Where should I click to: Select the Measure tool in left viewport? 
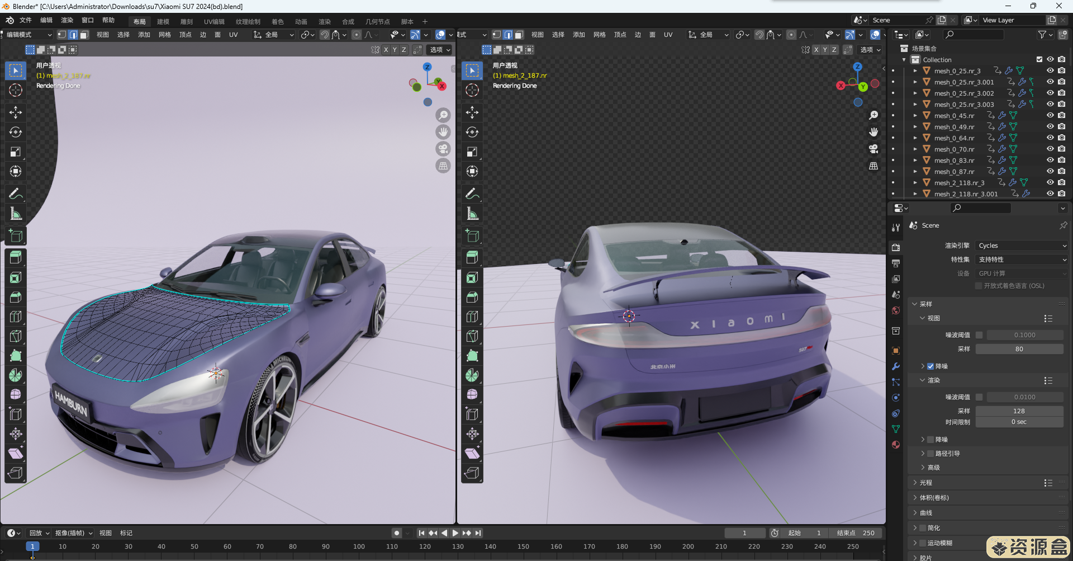pyautogui.click(x=16, y=213)
